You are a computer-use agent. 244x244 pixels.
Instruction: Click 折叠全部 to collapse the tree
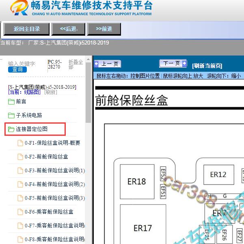(76, 64)
